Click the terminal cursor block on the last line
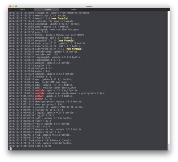Image resolution: width=178 pixels, height=162 pixels. click(x=11, y=148)
